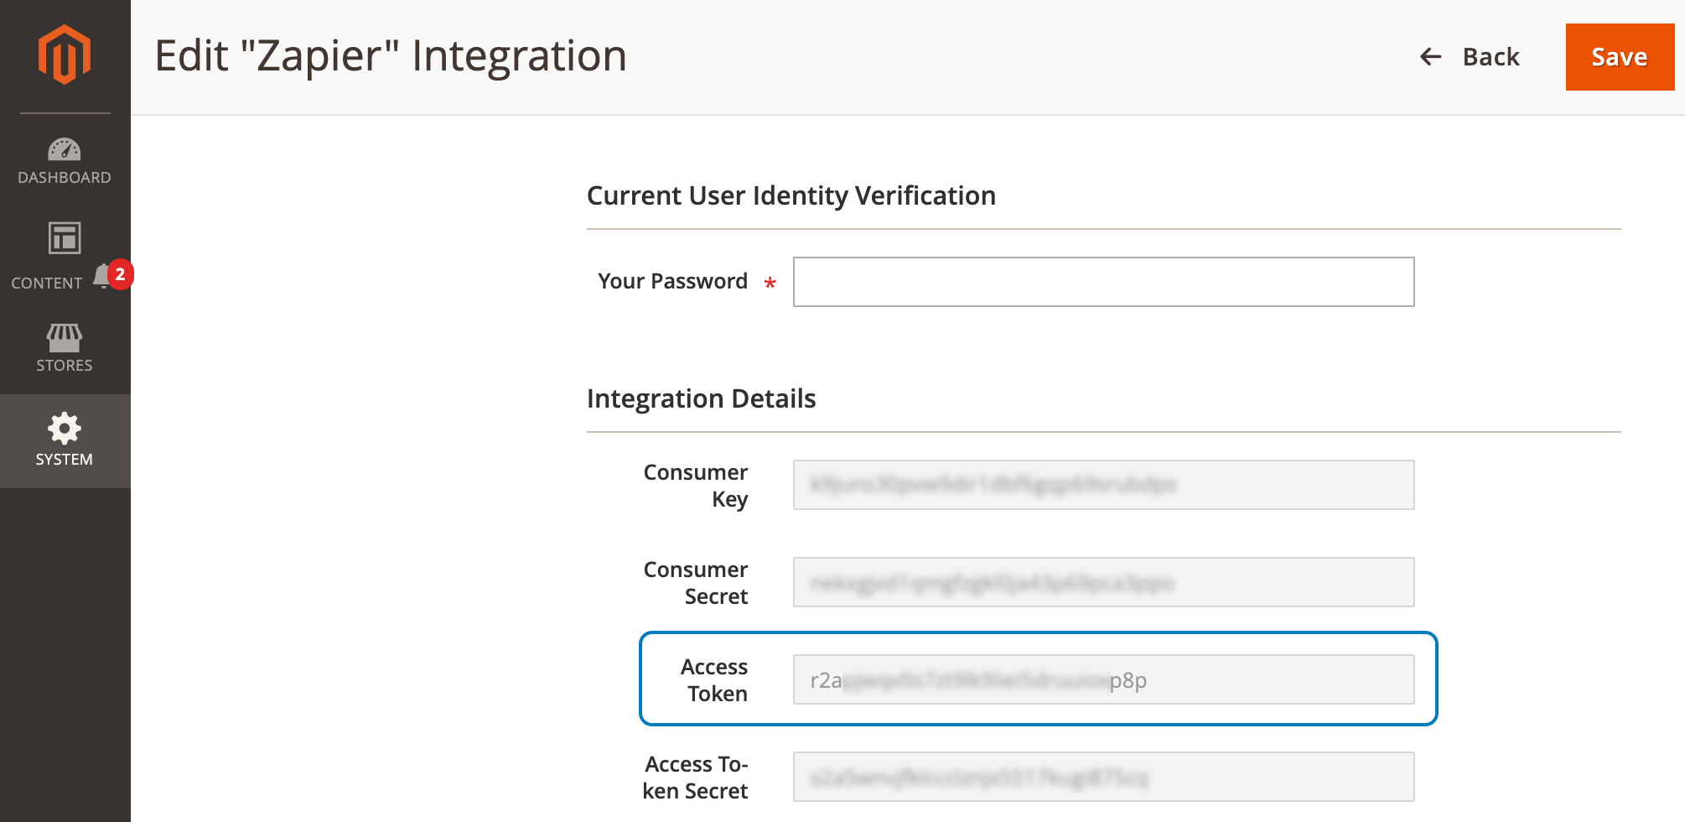Click the back arrow beside Back
1685x822 pixels.
(1429, 56)
